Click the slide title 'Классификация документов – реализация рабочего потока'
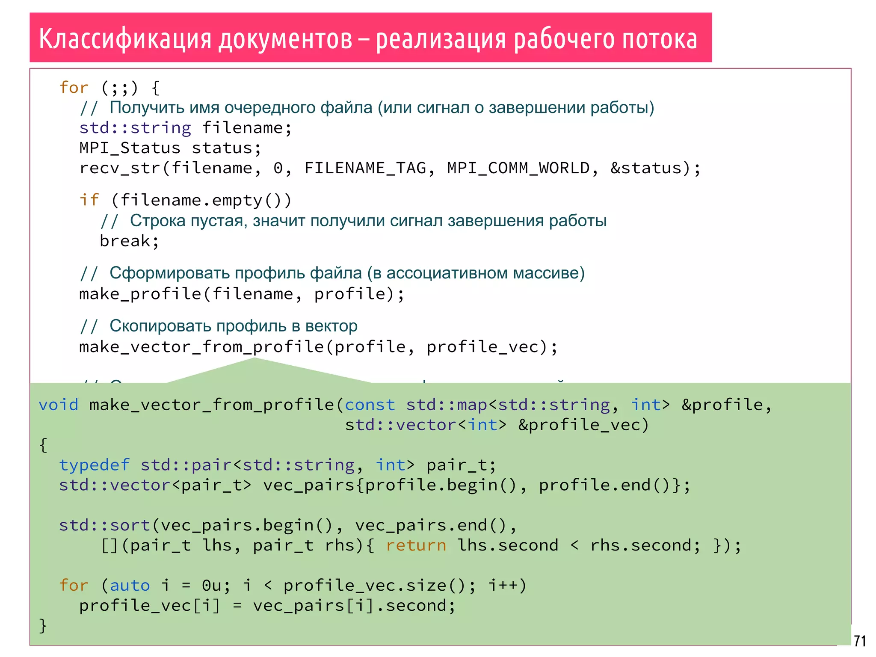Screen dimensions: 876x657 368,38
